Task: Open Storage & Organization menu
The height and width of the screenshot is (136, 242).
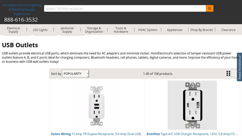Action: pyautogui.click(x=94, y=30)
